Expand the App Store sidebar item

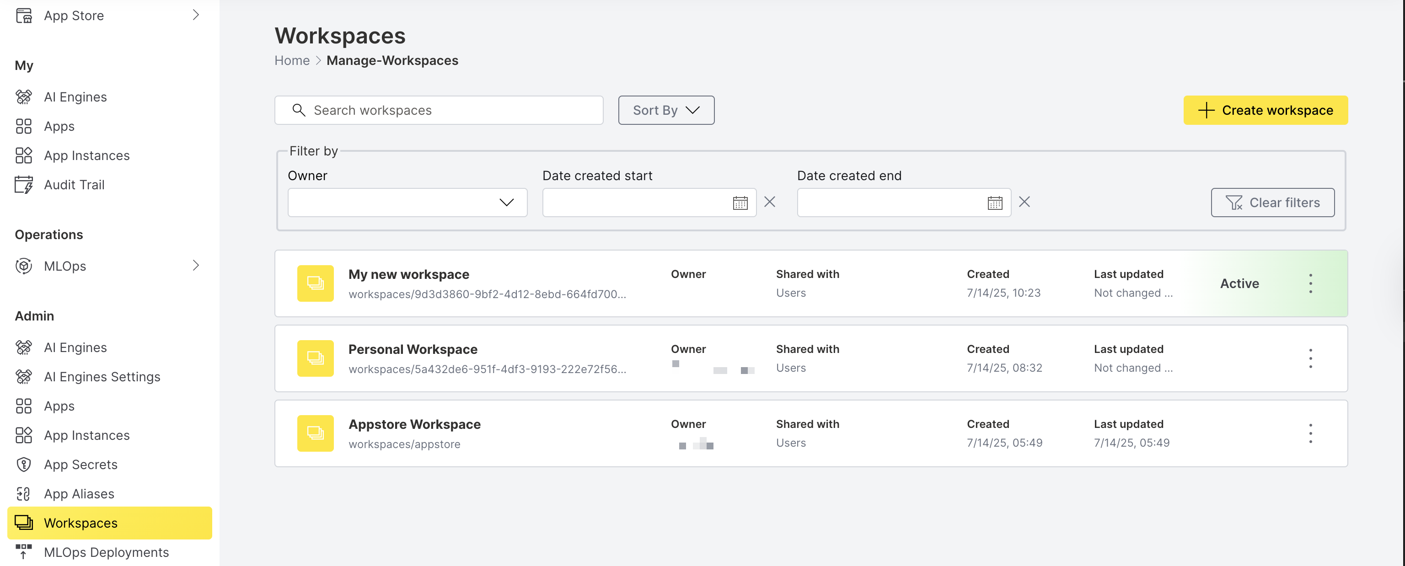[195, 15]
